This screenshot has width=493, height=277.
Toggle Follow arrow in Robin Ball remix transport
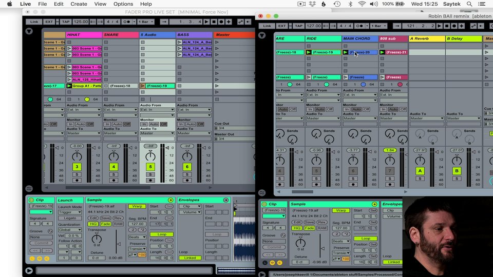397,26
